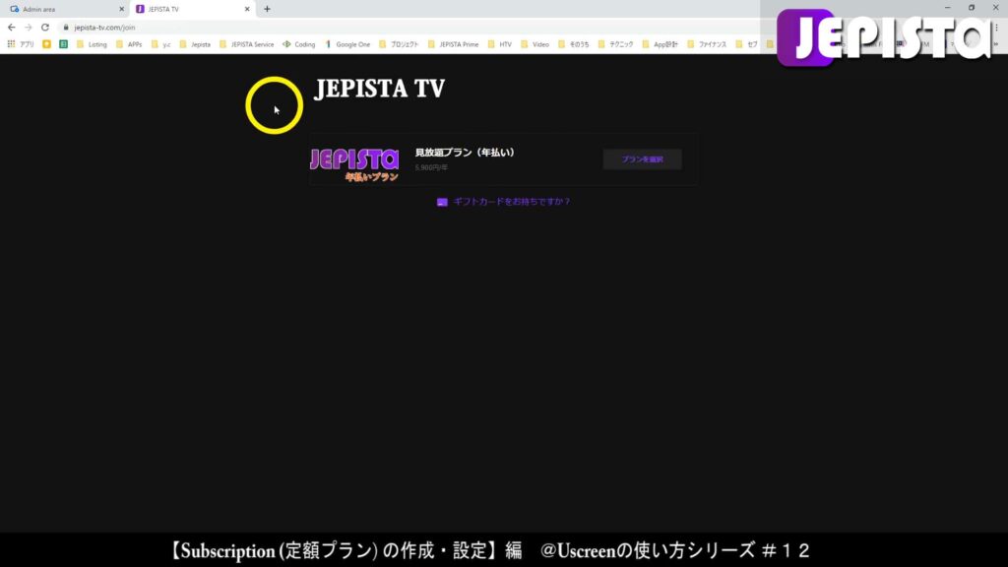Image resolution: width=1008 pixels, height=567 pixels.
Task: Click the 5,900円/年 price text
Action: [431, 167]
